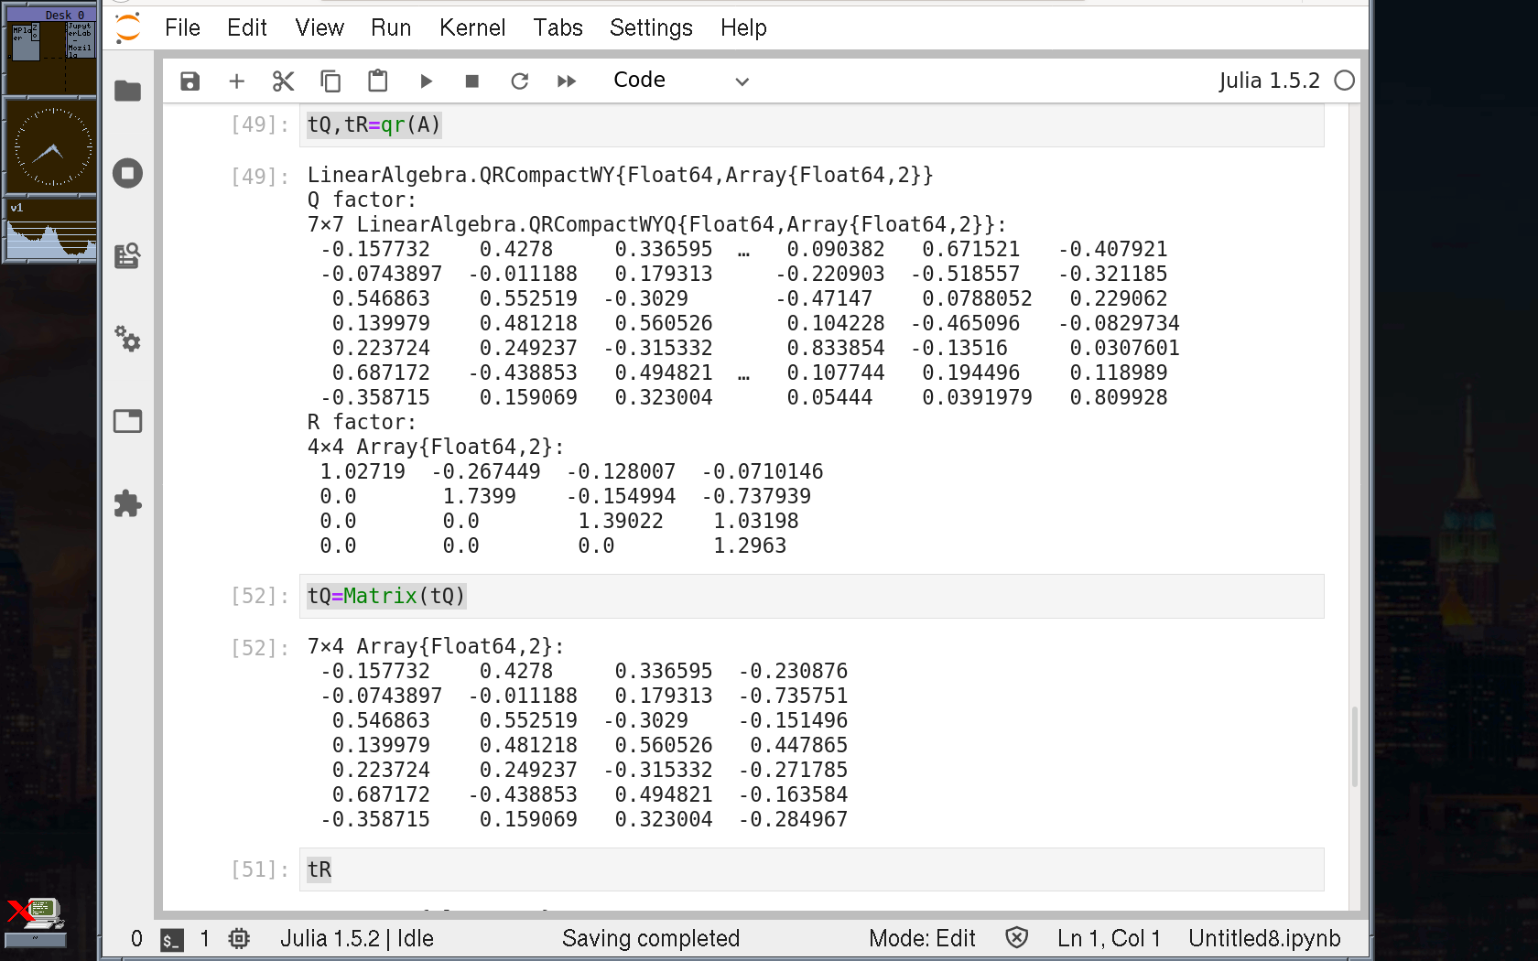
Task: Insert a new cell below with plus icon
Action: point(236,81)
